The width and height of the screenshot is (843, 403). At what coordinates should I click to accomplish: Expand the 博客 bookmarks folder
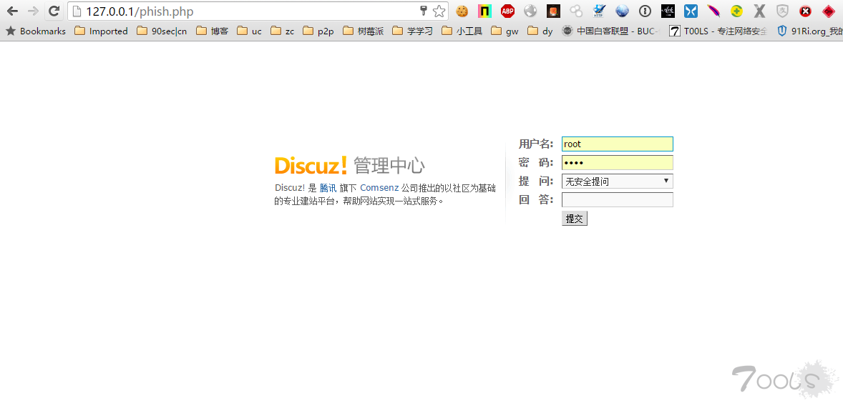(212, 31)
